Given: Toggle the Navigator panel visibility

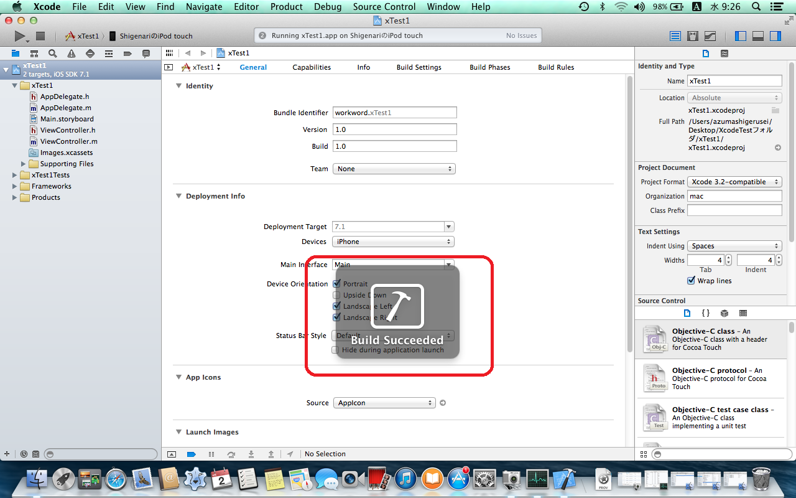Looking at the screenshot, I should [741, 36].
